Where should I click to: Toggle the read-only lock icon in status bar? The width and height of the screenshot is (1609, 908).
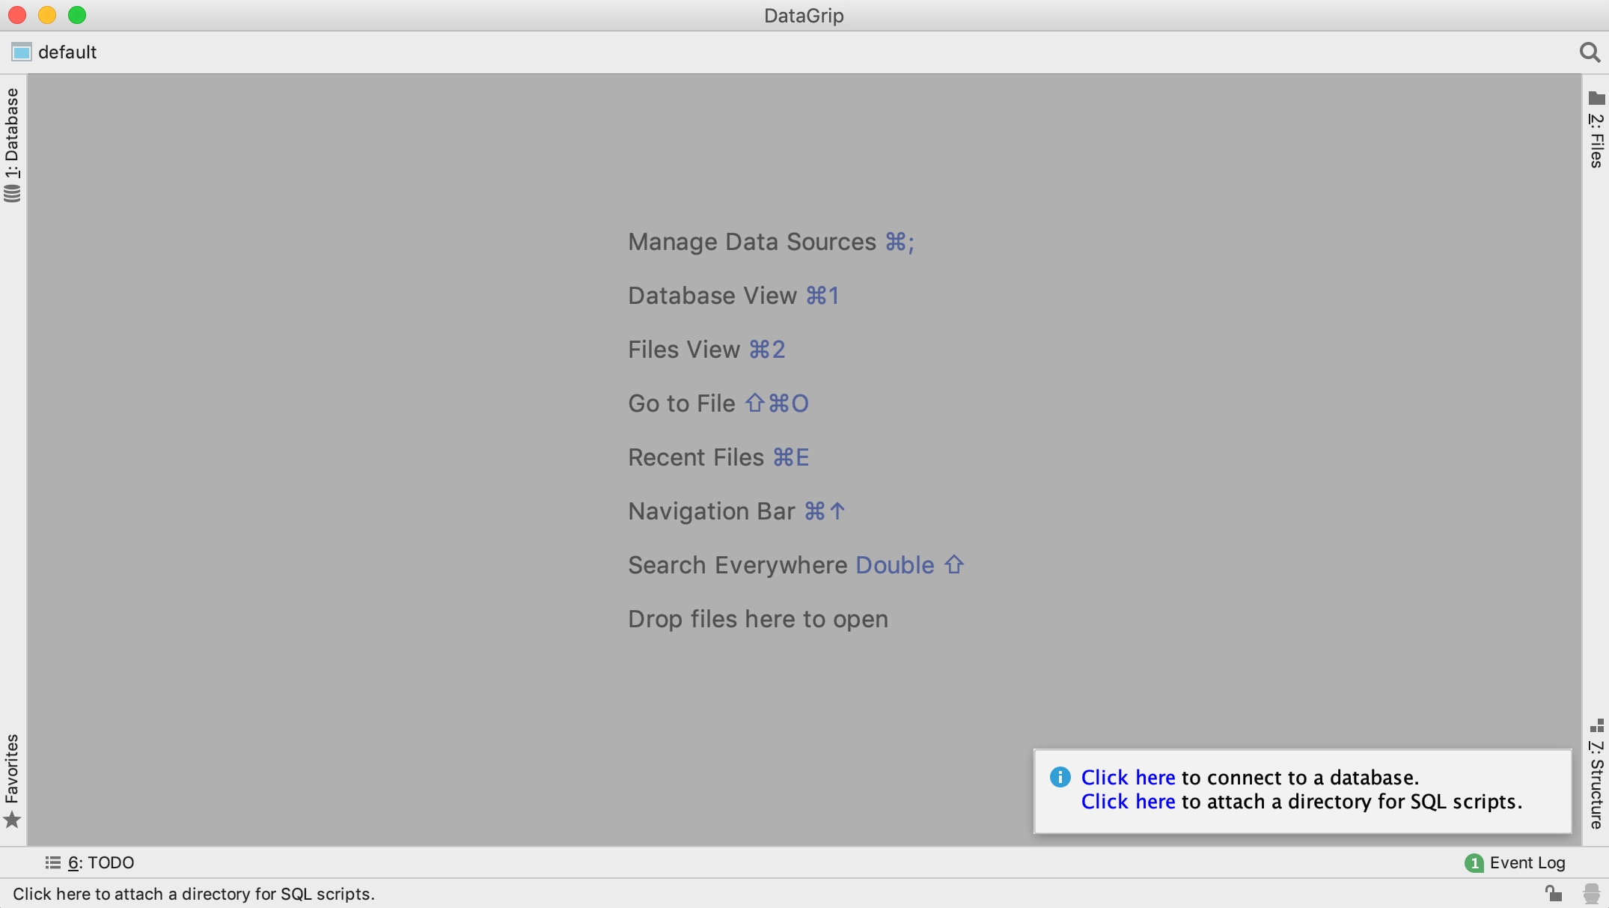(1553, 893)
